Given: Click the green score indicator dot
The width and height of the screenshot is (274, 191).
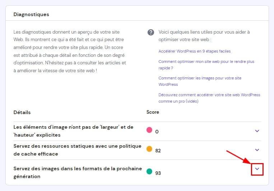Looking at the screenshot, I should coord(149,171).
